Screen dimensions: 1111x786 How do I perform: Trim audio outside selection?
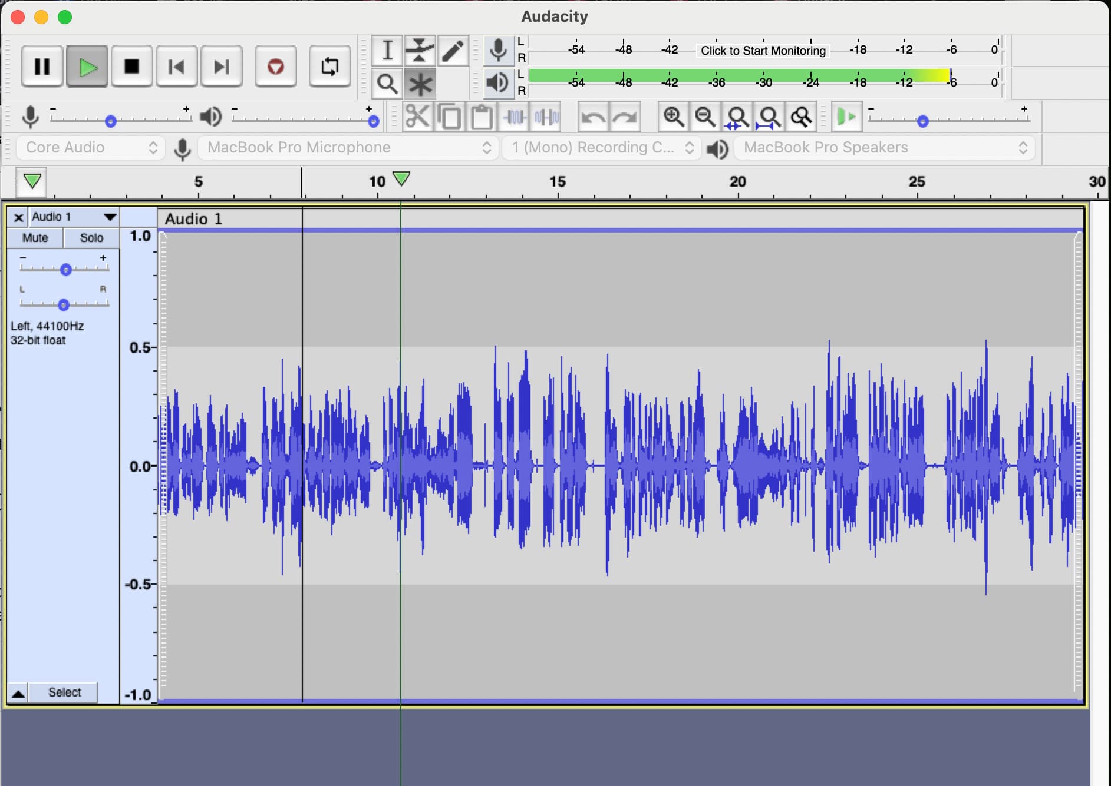click(514, 117)
